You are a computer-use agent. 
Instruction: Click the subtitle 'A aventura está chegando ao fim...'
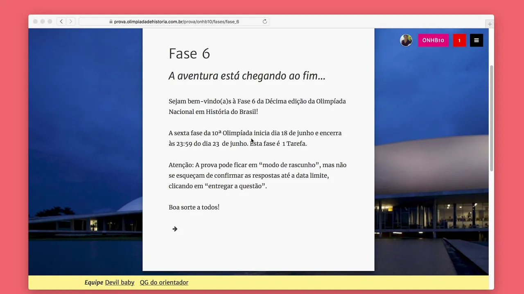point(247,76)
